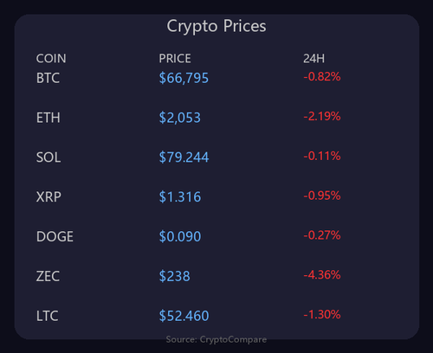Select the ETH coin row label
433x353 pixels.
click(x=48, y=118)
